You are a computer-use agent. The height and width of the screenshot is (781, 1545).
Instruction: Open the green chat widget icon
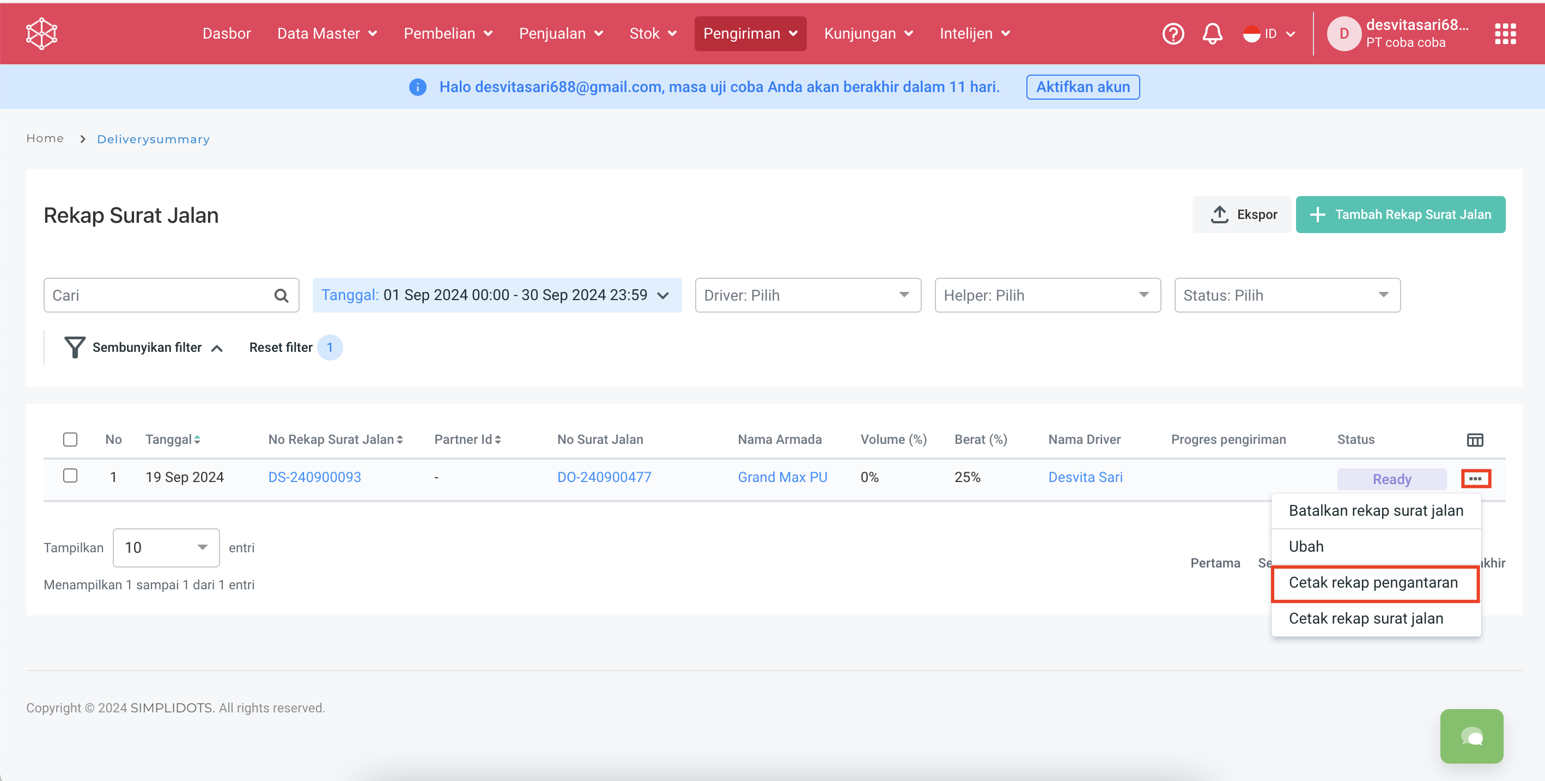coord(1471,736)
